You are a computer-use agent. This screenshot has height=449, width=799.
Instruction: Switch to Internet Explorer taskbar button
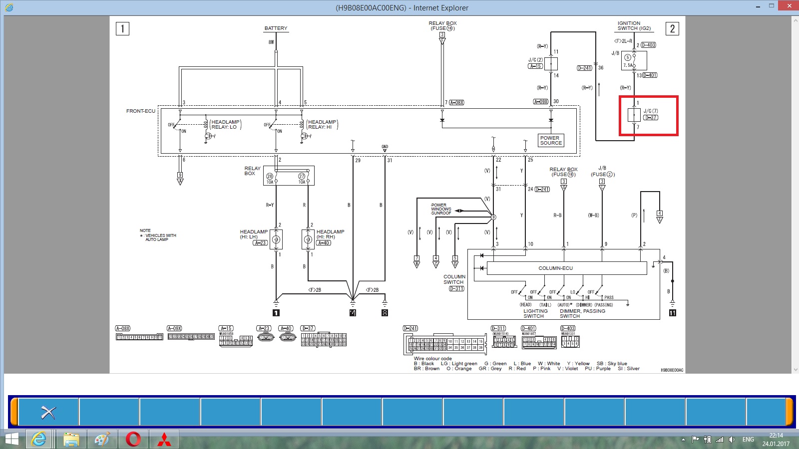39,439
